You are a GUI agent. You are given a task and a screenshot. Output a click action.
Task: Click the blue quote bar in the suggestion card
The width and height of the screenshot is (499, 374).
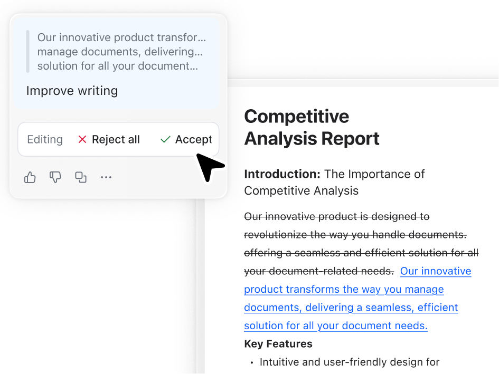pyautogui.click(x=27, y=52)
